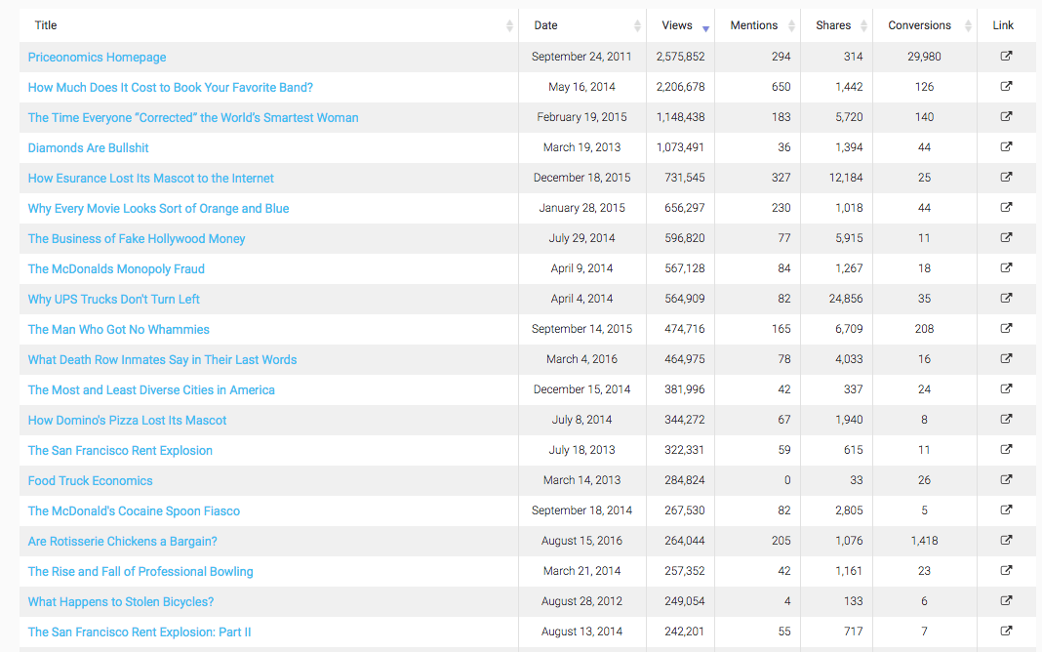This screenshot has height=652, width=1042.
Task: Click external link icon for The McDonalds Monopoly Fraud
Action: pyautogui.click(x=1006, y=268)
